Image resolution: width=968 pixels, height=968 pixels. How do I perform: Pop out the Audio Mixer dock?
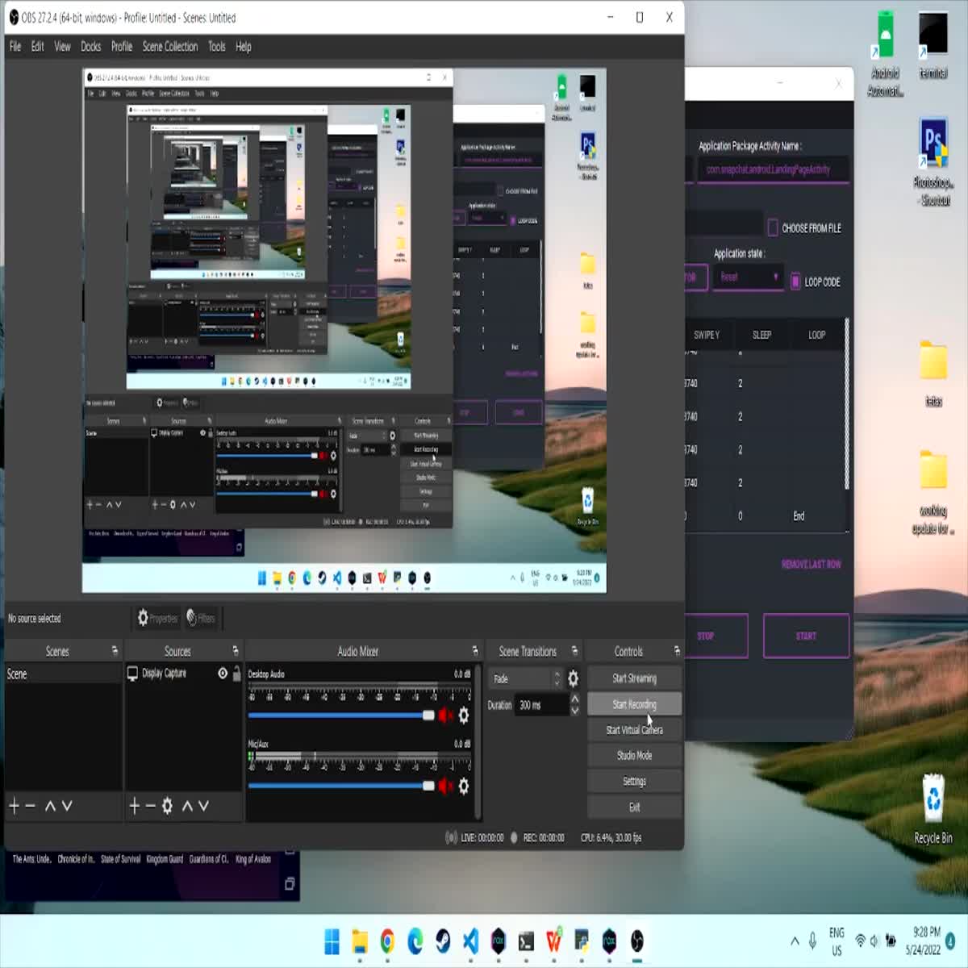click(x=475, y=651)
